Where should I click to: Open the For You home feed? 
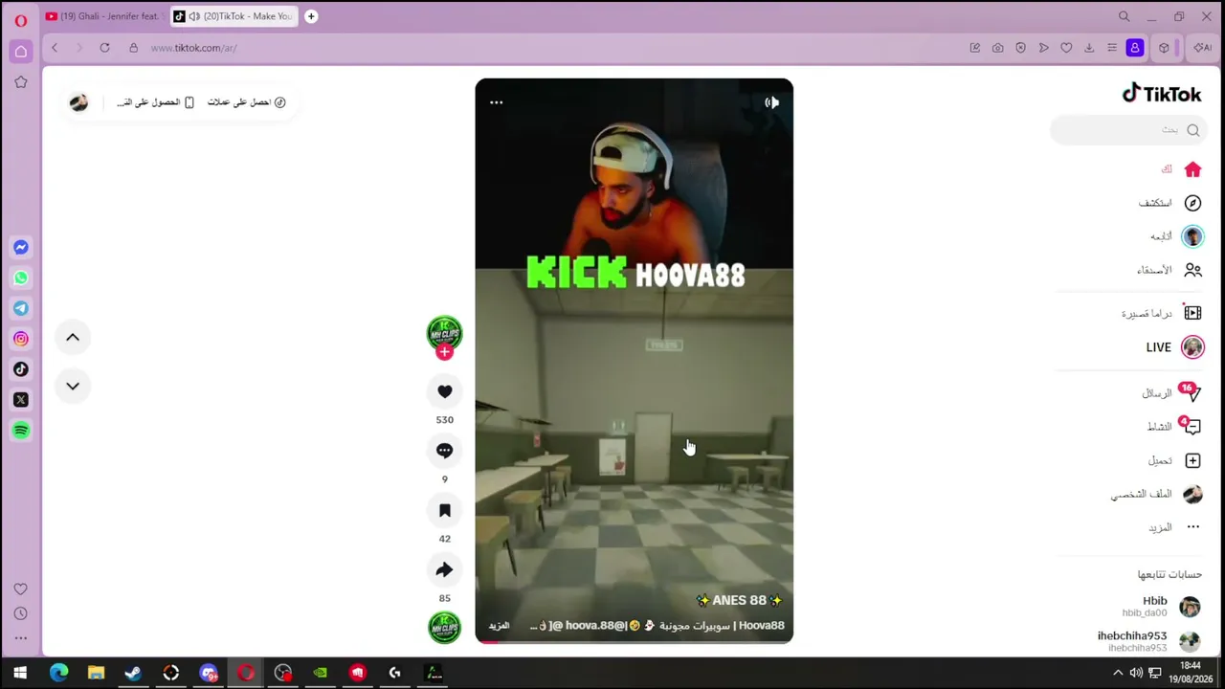pyautogui.click(x=1181, y=169)
